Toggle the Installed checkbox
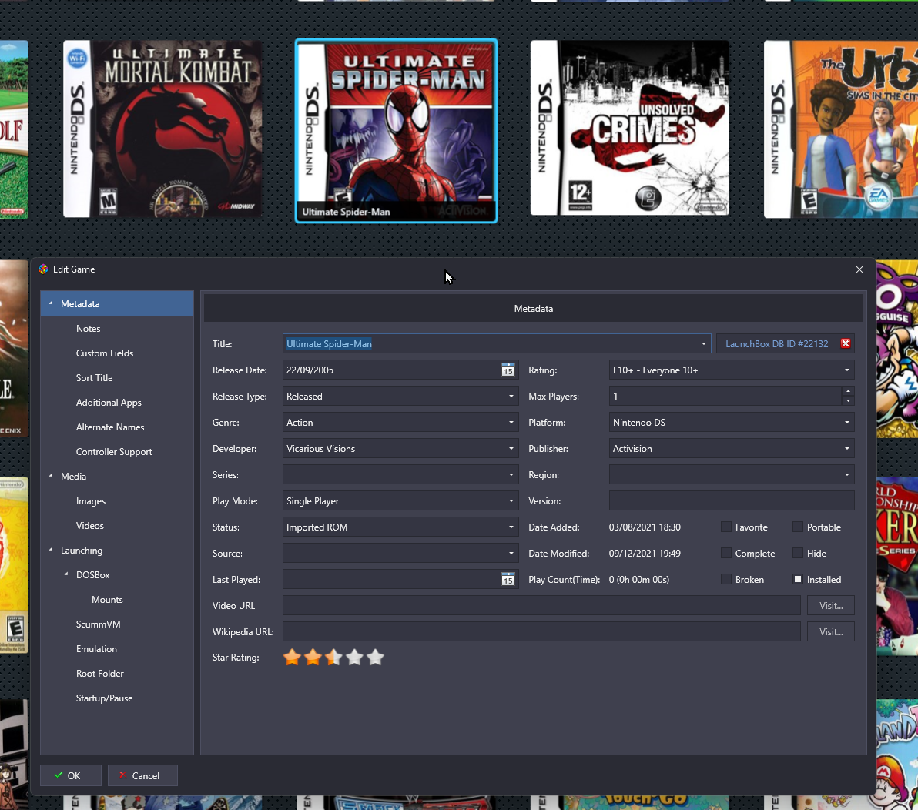 (x=797, y=580)
